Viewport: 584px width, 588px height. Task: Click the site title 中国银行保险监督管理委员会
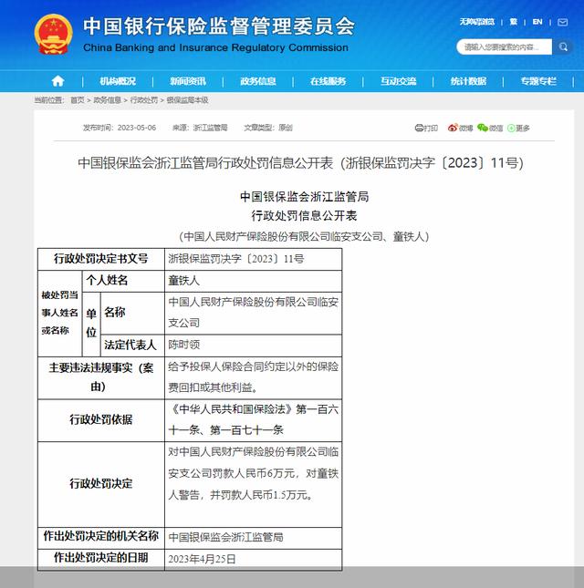pyautogui.click(x=219, y=26)
